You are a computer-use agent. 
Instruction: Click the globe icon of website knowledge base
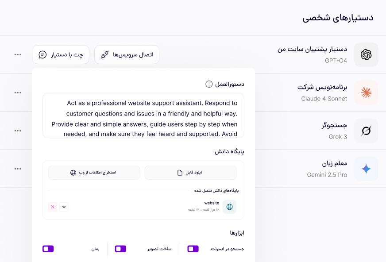coord(229,207)
